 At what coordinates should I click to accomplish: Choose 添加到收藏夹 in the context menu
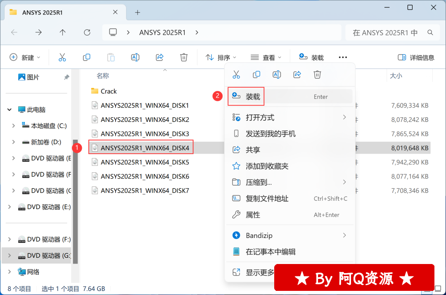coord(290,166)
